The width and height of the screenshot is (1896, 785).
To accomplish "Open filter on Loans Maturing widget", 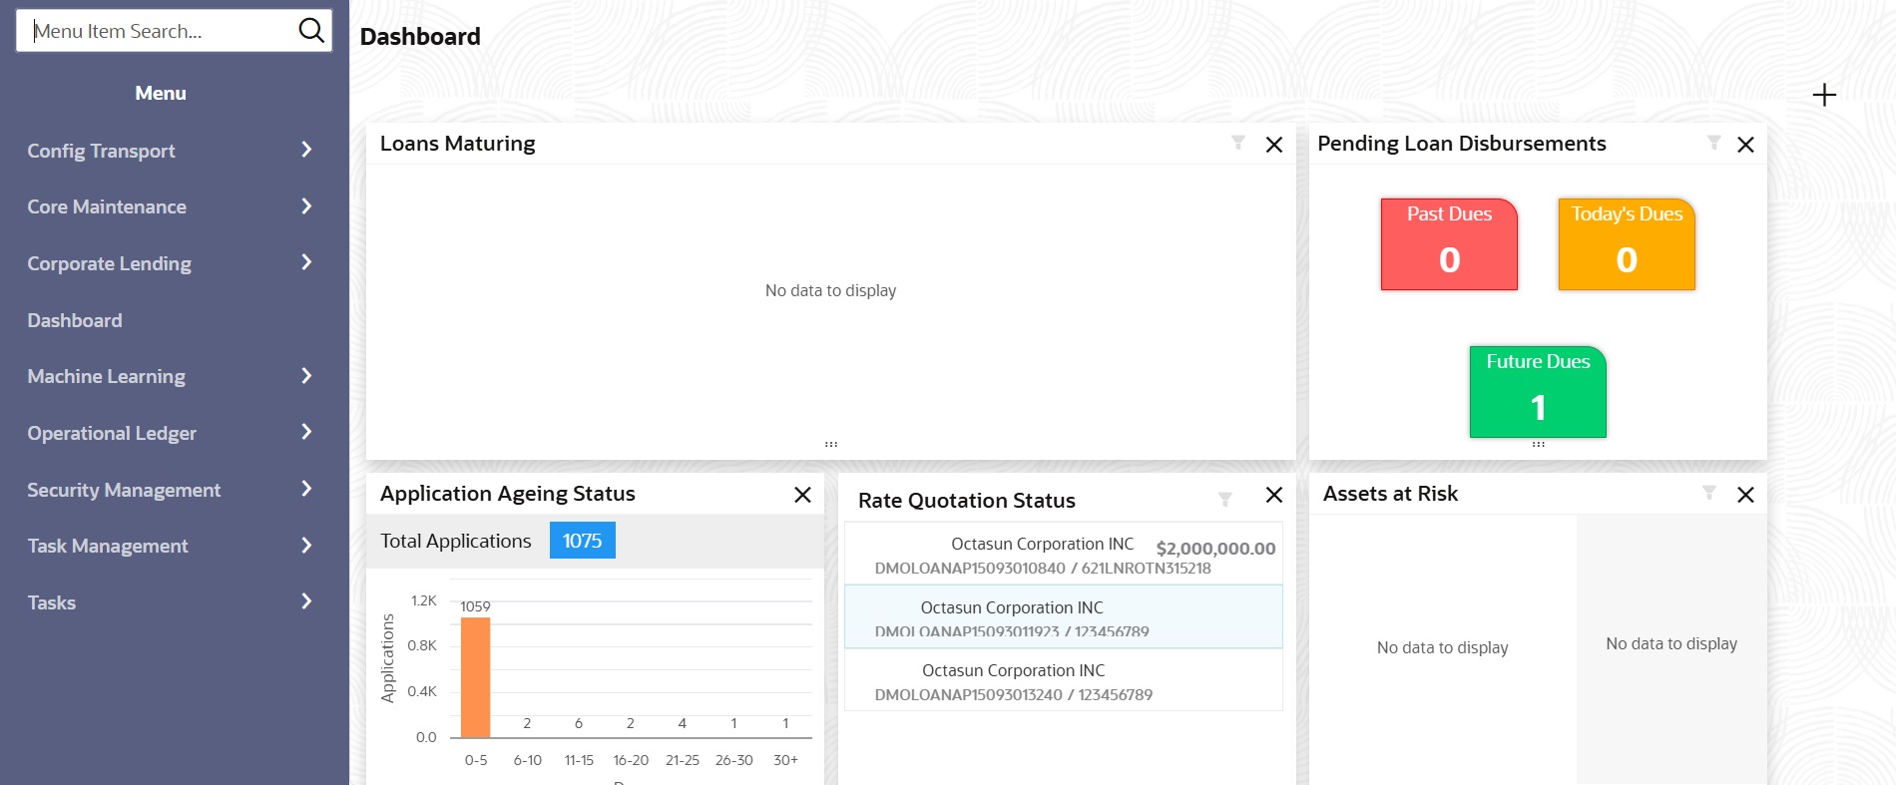I will pyautogui.click(x=1237, y=144).
